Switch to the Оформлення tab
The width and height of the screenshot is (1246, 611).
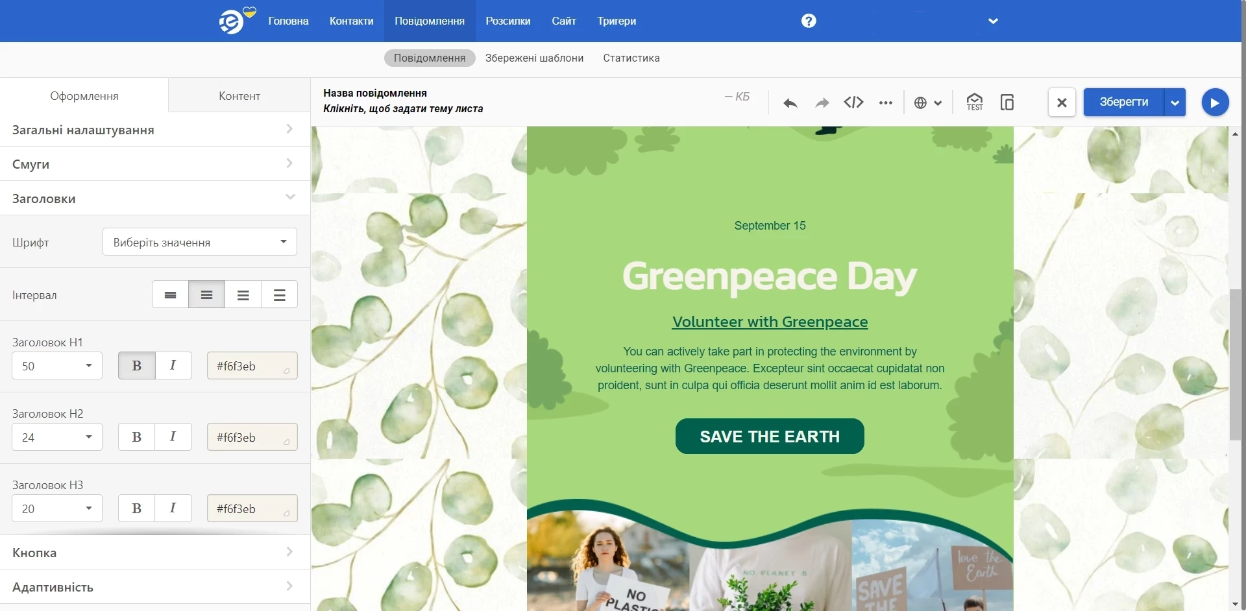[x=84, y=95]
